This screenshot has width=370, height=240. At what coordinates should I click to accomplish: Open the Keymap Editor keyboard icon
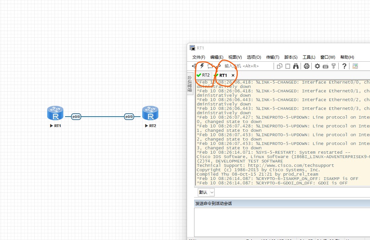pyautogui.click(x=326, y=66)
